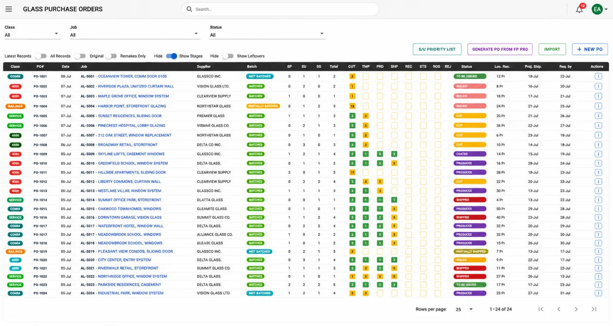Check the PRD stage box for PO-1002

[380, 86]
